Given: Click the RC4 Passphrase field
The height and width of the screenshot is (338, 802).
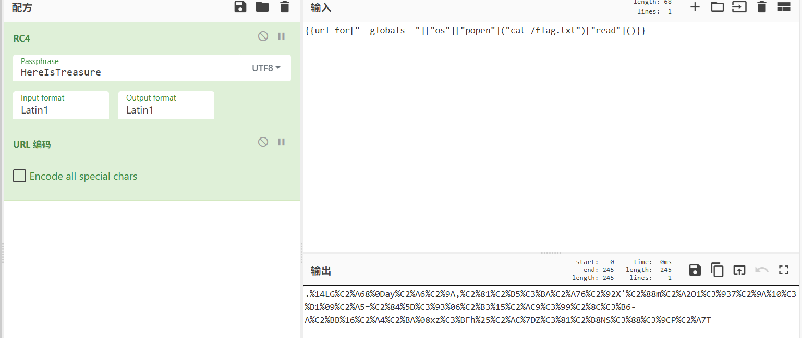Looking at the screenshot, I should click(x=125, y=72).
